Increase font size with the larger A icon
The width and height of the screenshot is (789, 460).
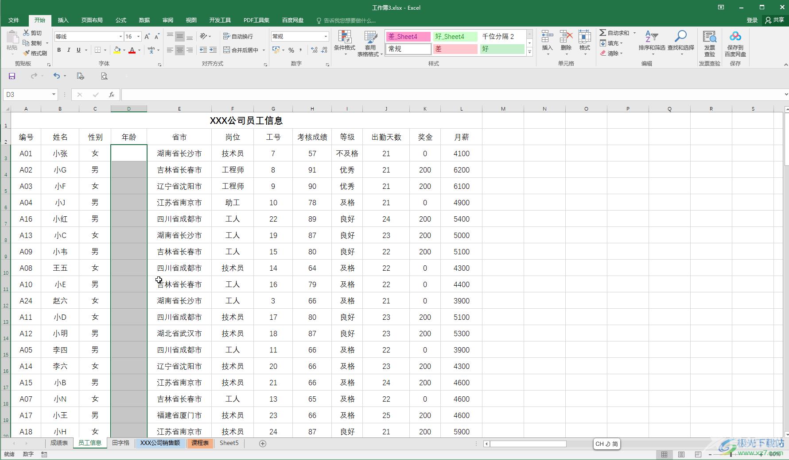[x=147, y=36]
